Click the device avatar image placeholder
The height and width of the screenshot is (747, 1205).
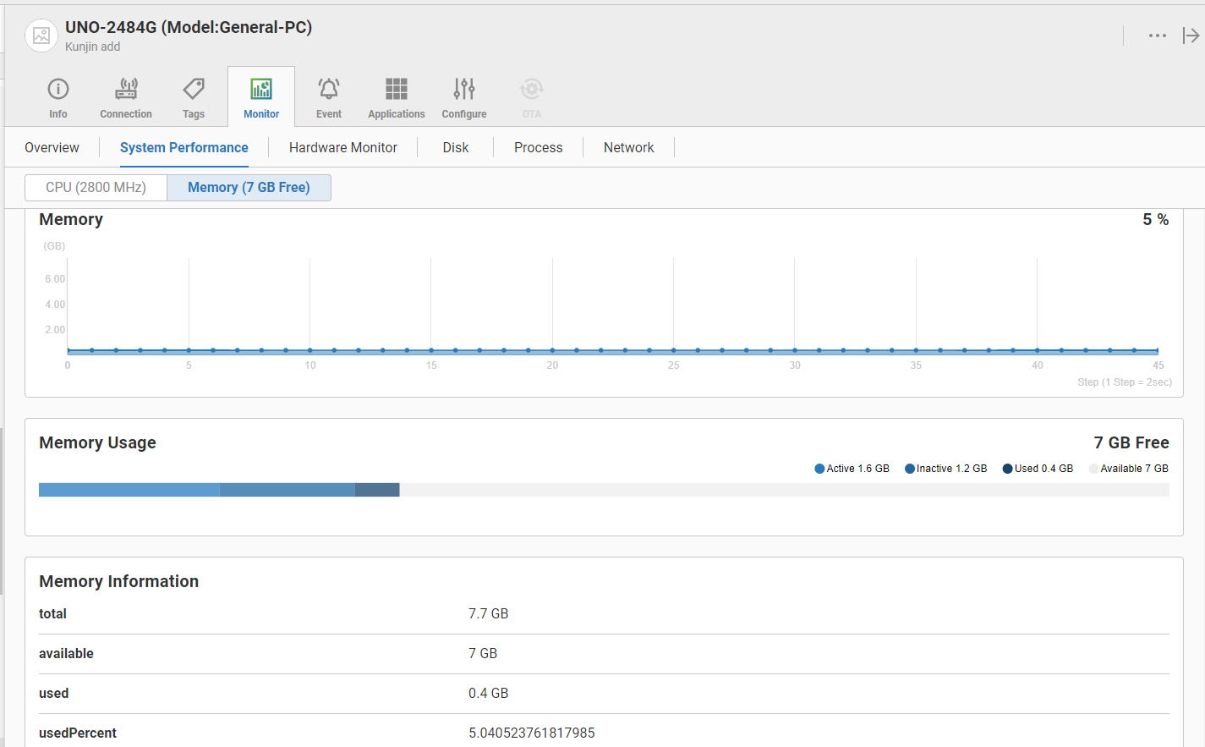click(40, 36)
